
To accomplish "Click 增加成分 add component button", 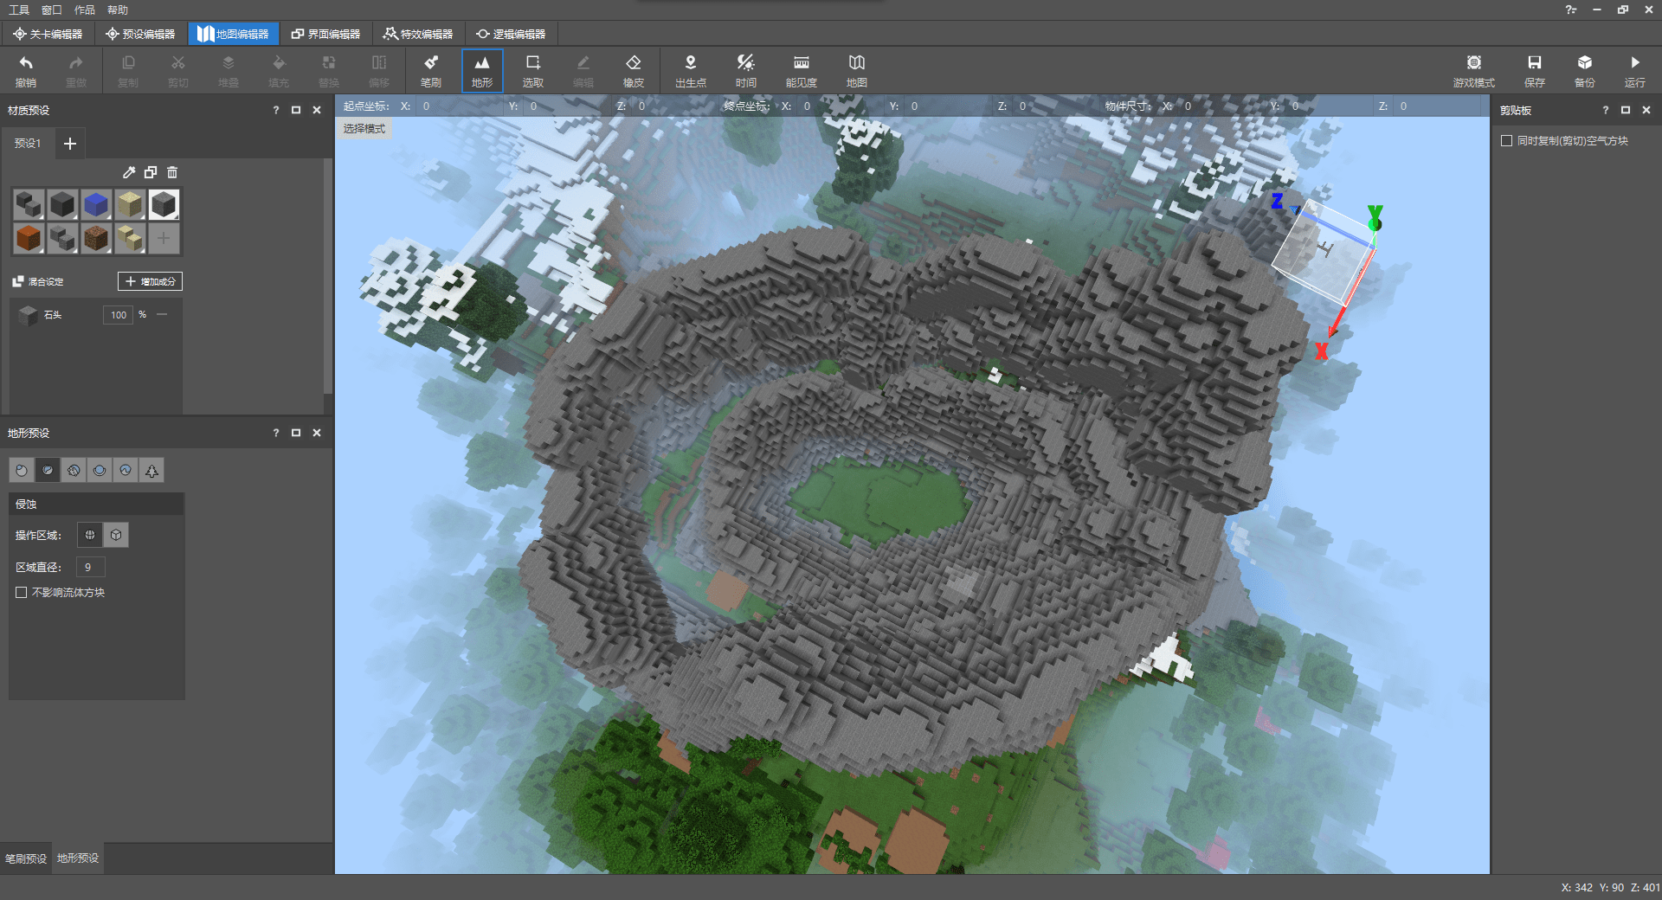I will click(x=151, y=281).
